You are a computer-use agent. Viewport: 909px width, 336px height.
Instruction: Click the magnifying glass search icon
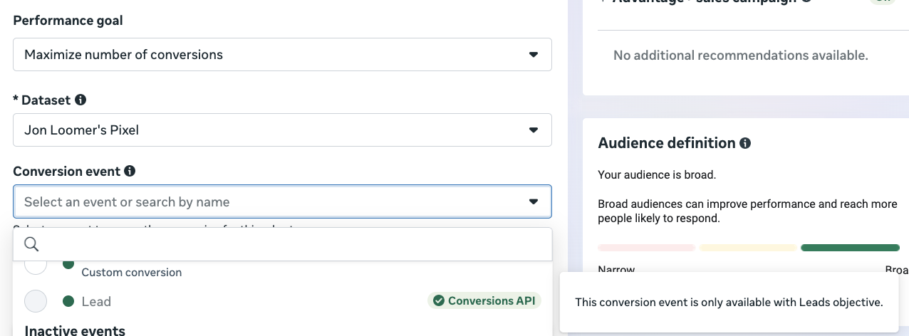pyautogui.click(x=31, y=244)
